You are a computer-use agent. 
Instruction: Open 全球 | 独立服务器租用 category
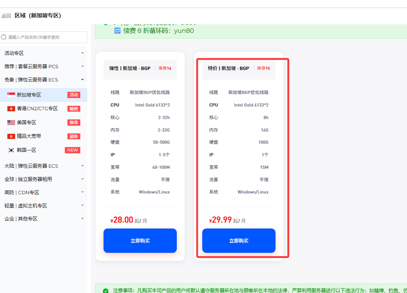coord(43,179)
